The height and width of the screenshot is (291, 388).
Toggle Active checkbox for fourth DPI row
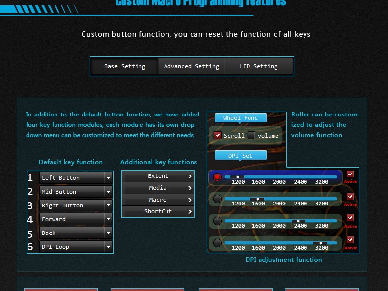point(350,240)
